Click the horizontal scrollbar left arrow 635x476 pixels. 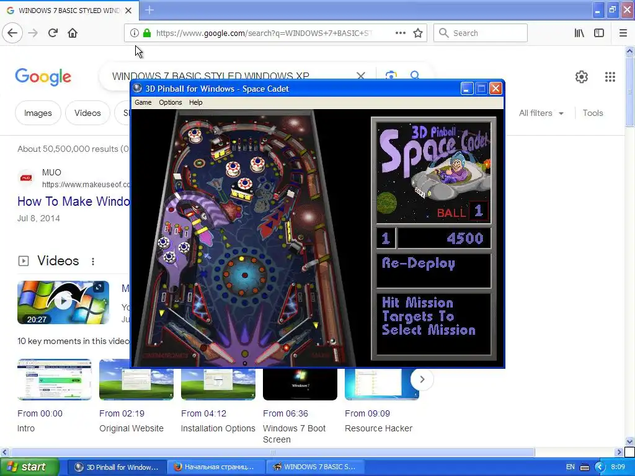(x=5, y=452)
